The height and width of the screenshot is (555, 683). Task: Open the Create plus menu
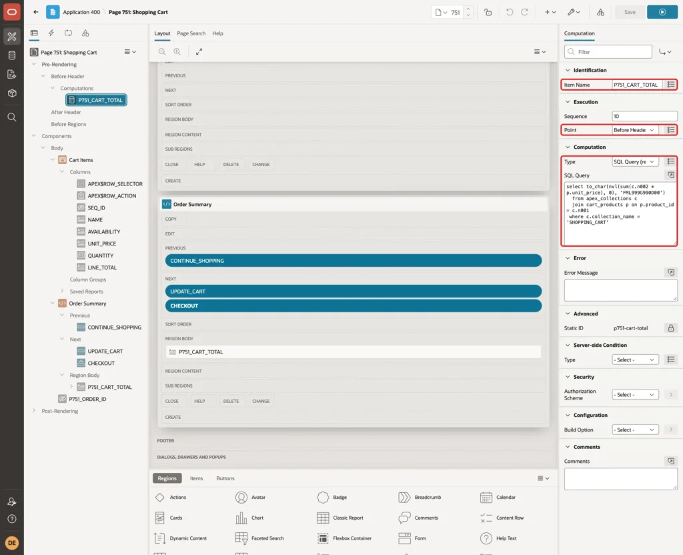tap(550, 12)
